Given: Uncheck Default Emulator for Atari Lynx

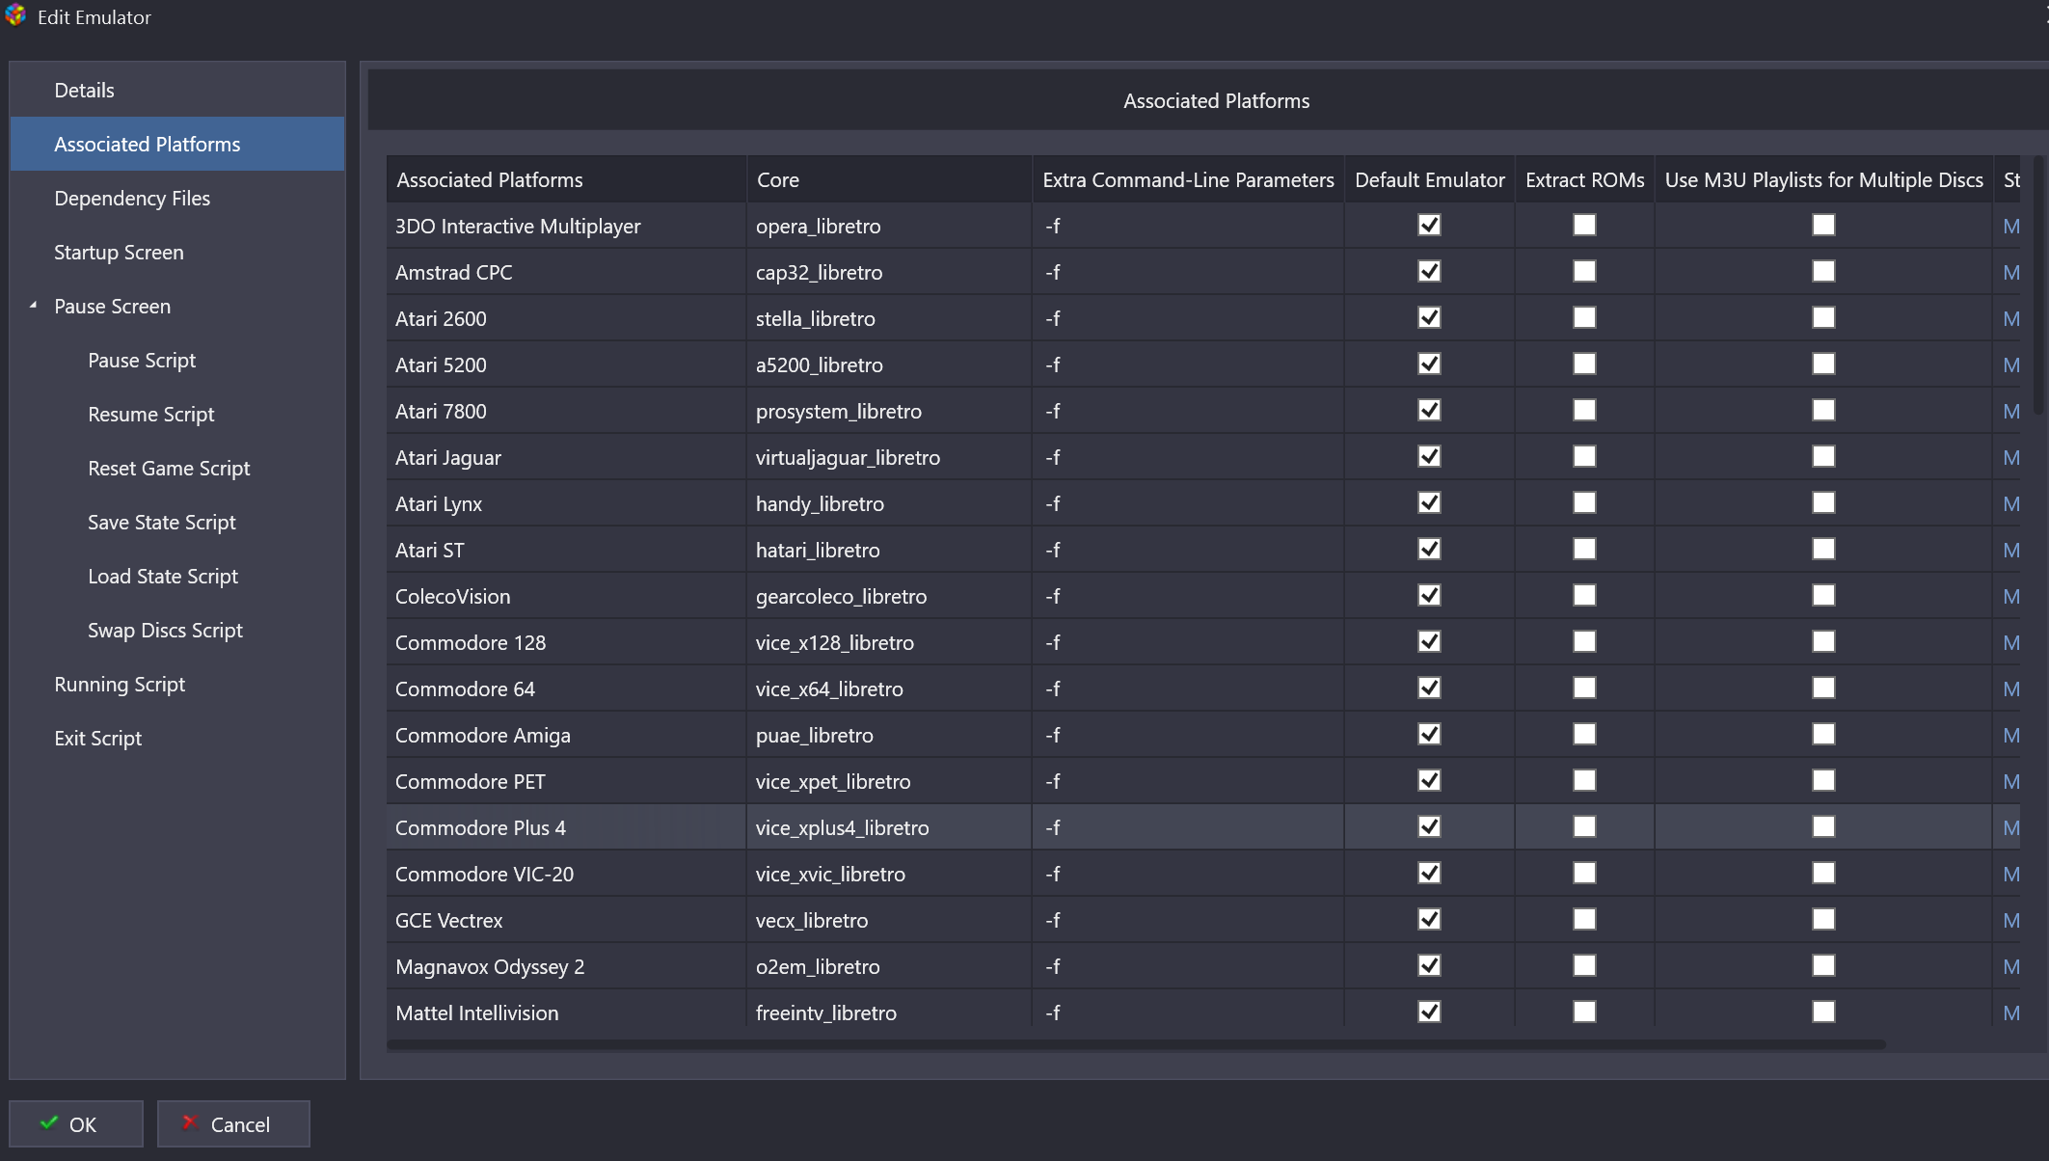Looking at the screenshot, I should click(x=1429, y=502).
